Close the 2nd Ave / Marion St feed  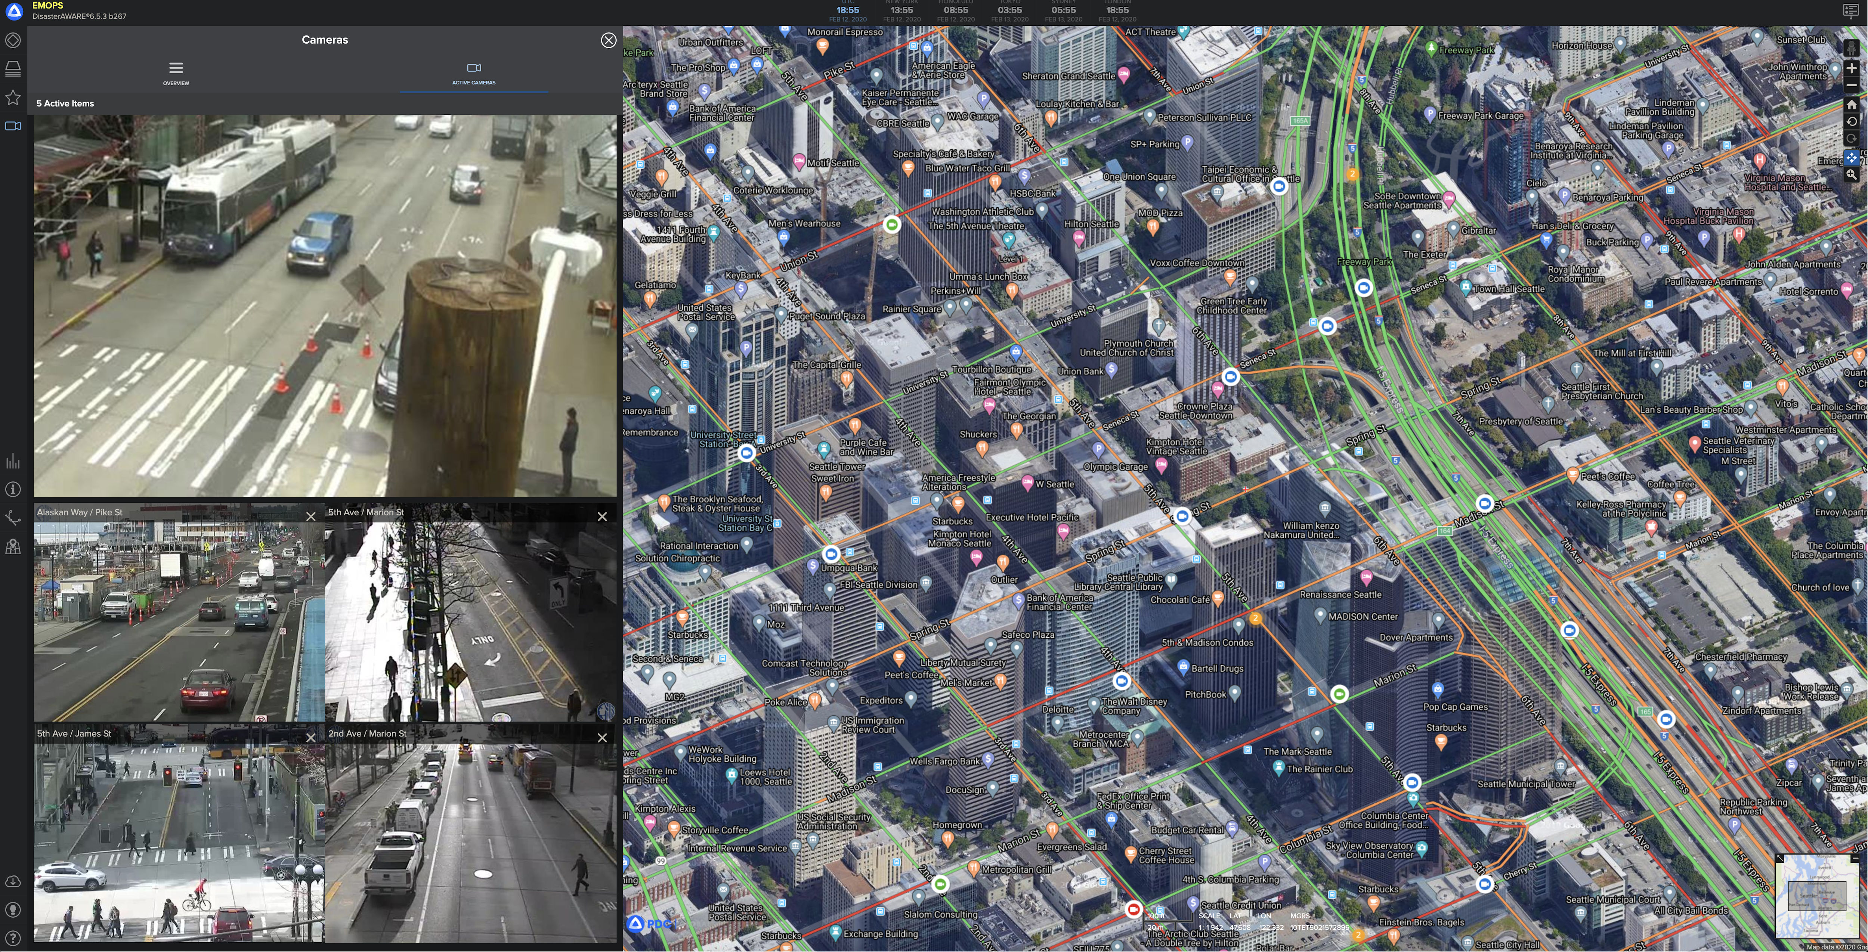coord(602,738)
